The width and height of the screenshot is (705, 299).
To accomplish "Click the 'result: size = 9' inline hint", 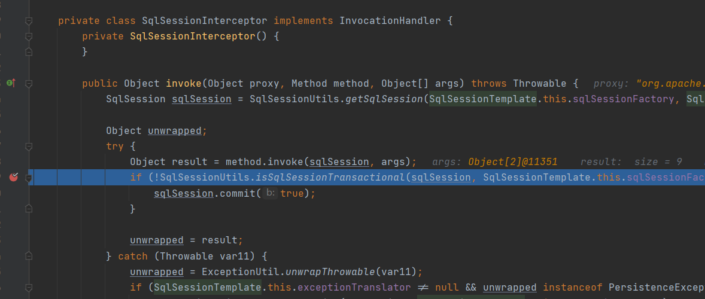I will 631,161.
